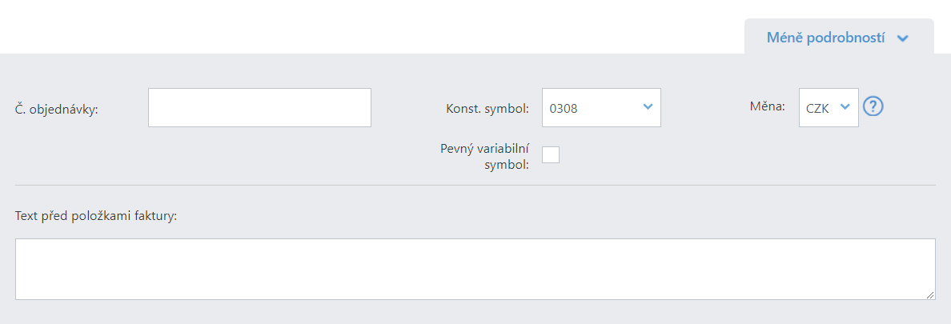The width and height of the screenshot is (951, 324).
Task: Collapse details via Méně podrobností tab
Action: click(x=839, y=36)
